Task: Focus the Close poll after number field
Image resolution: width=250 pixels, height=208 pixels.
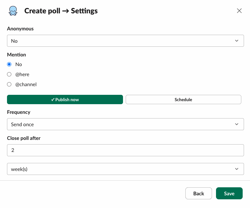Action: pos(125,150)
